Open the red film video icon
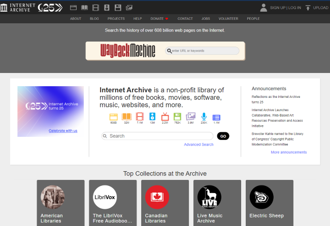 tap(140, 117)
